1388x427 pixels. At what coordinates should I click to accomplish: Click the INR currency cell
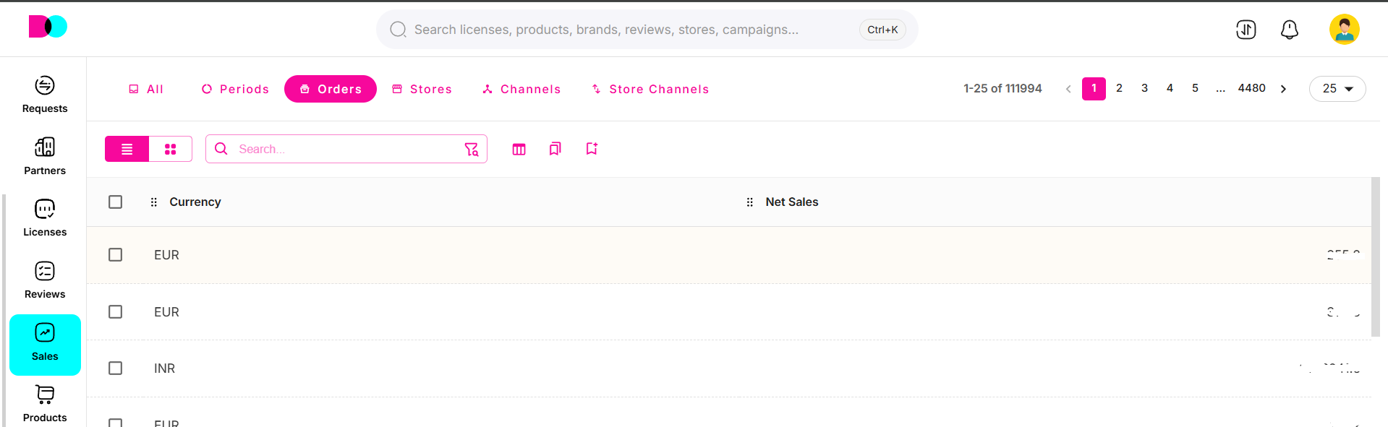[164, 368]
